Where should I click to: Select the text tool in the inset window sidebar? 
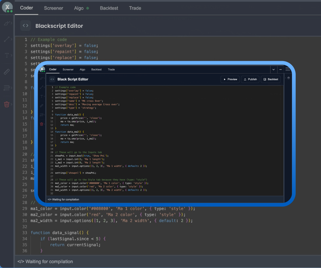pos(41,96)
